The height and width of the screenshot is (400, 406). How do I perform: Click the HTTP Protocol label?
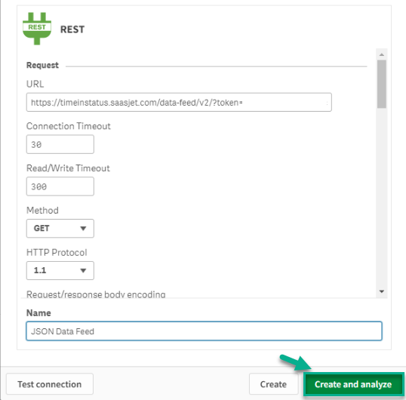pos(57,252)
